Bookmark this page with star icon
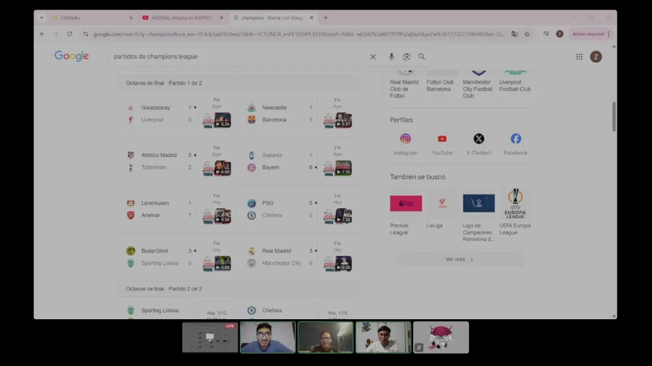The height and width of the screenshot is (366, 652). click(527, 34)
